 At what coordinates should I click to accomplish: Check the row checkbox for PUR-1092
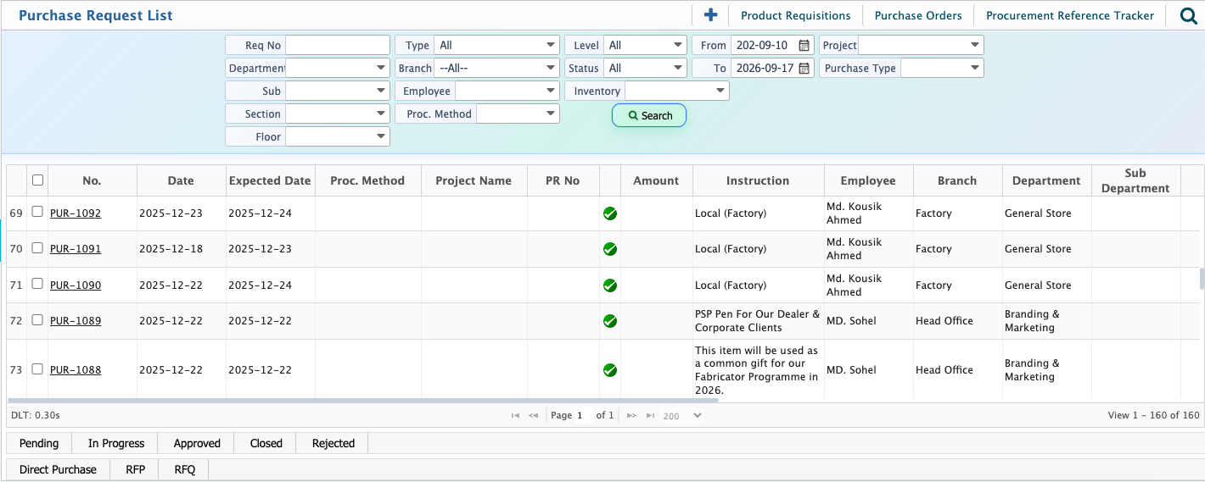point(37,212)
